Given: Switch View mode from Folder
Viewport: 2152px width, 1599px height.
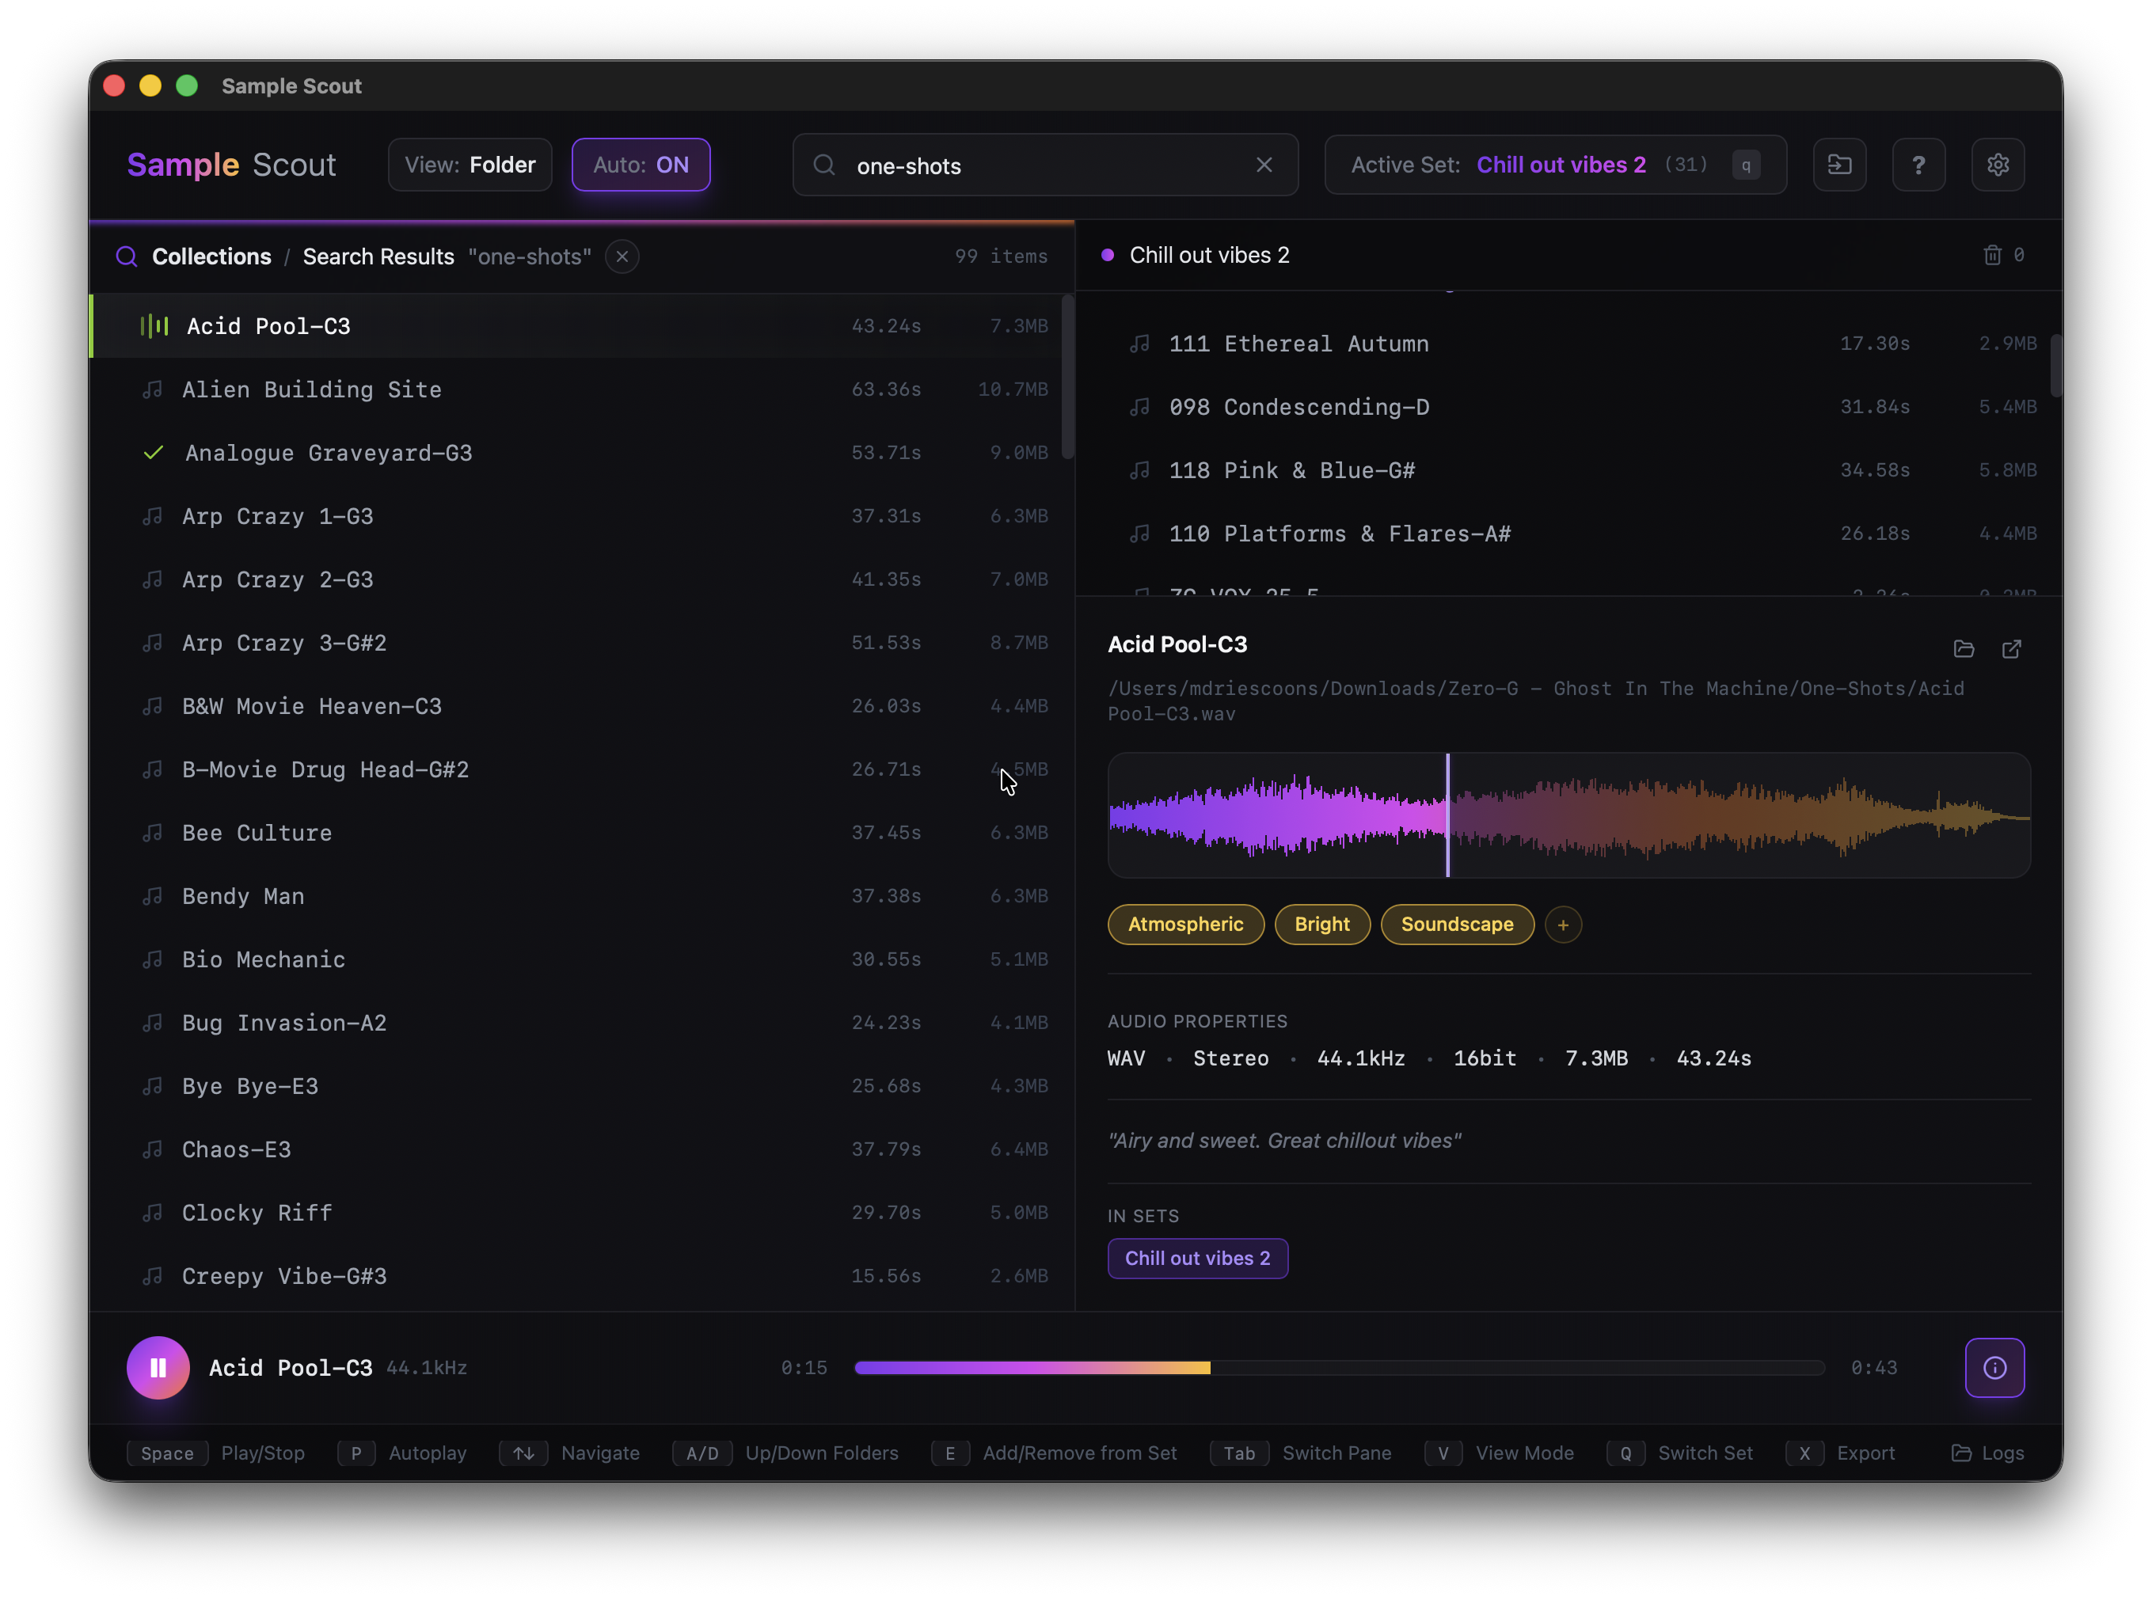Looking at the screenshot, I should pyautogui.click(x=470, y=165).
